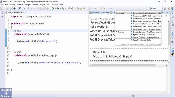Click the console horizontal scroll right arrow
Viewport: 175px width, 98px height.
click(167, 65)
